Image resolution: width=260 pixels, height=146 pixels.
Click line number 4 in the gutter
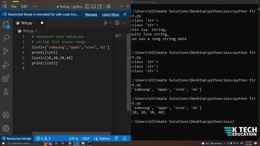point(23,52)
